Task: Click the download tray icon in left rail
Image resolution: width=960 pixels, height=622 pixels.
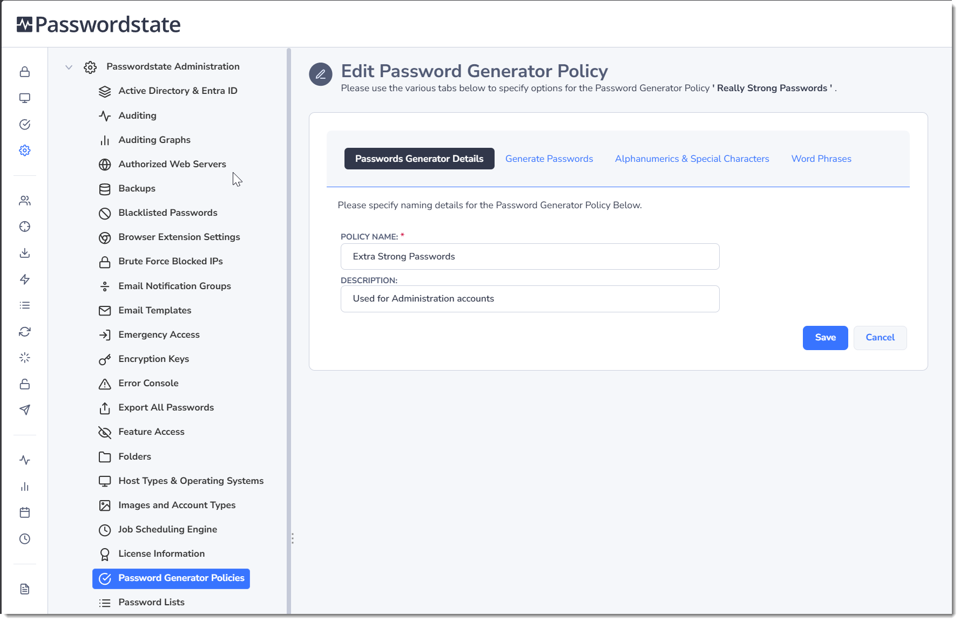Action: pos(25,253)
